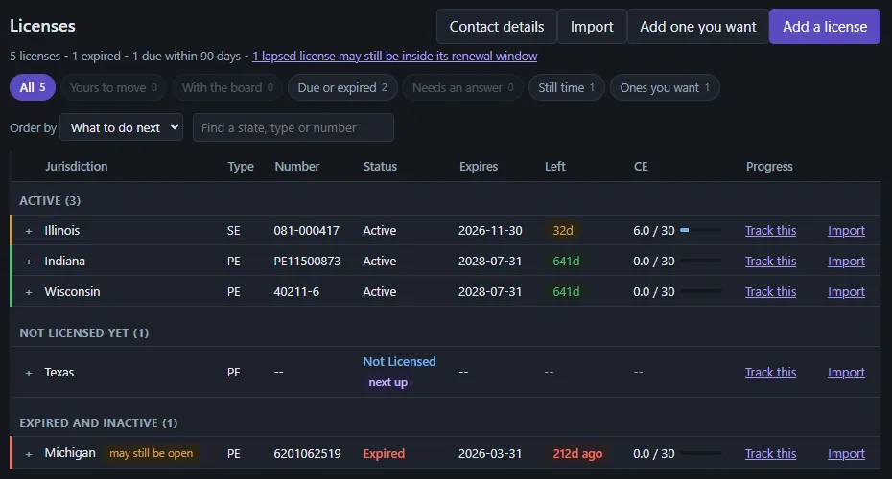Click the CE column header
The width and height of the screenshot is (892, 479).
(641, 167)
